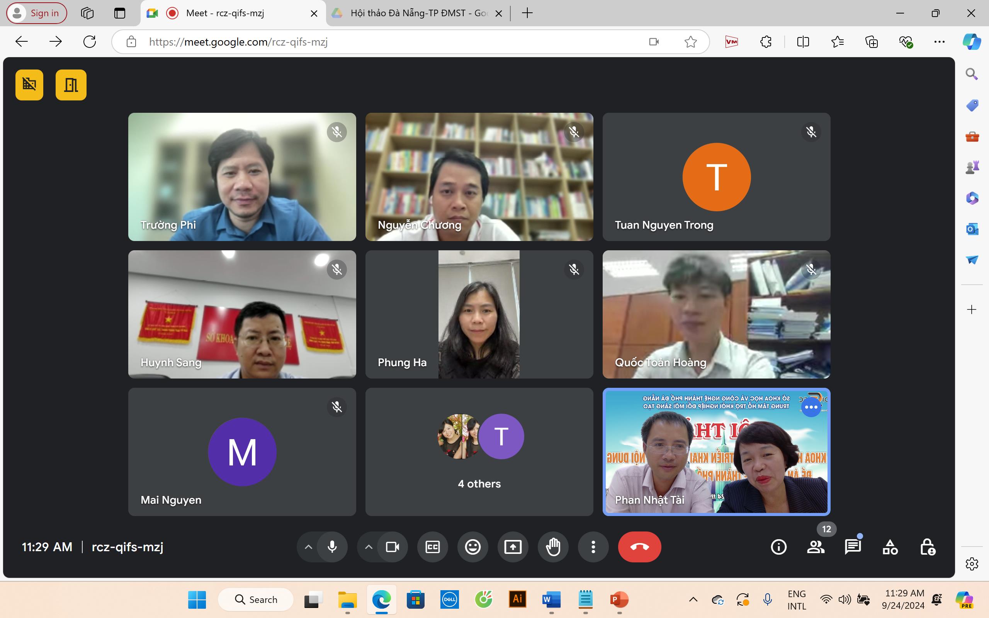Open PowerPoint from the Windows taskbar
The image size is (989, 618).
pyautogui.click(x=619, y=599)
